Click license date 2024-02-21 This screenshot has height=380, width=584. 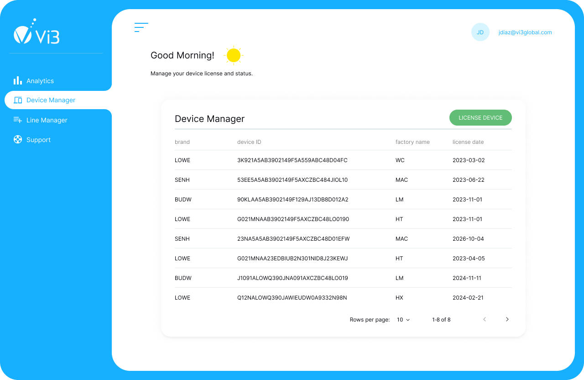click(x=468, y=298)
